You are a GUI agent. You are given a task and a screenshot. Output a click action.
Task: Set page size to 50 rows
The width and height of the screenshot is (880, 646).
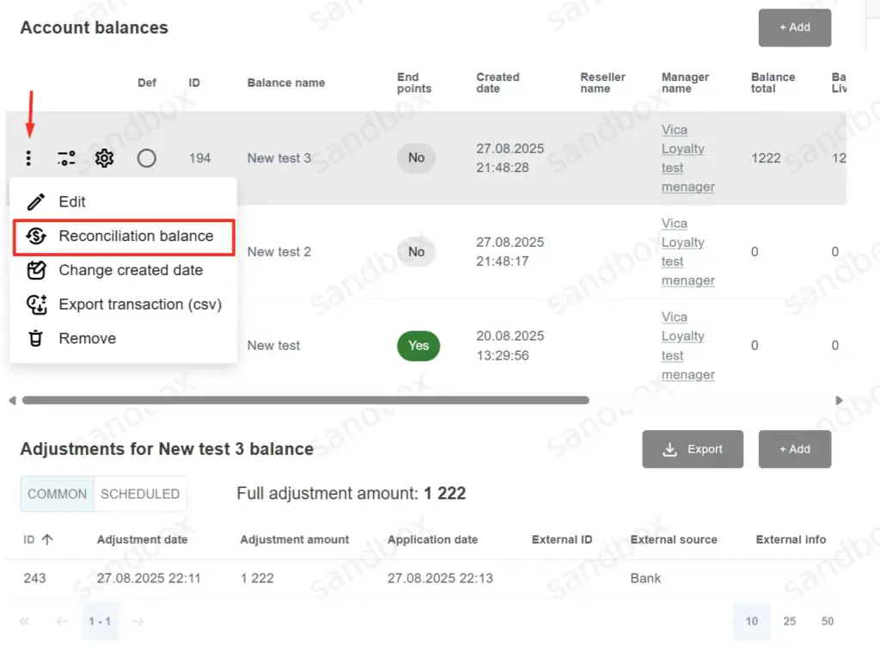pyautogui.click(x=827, y=621)
